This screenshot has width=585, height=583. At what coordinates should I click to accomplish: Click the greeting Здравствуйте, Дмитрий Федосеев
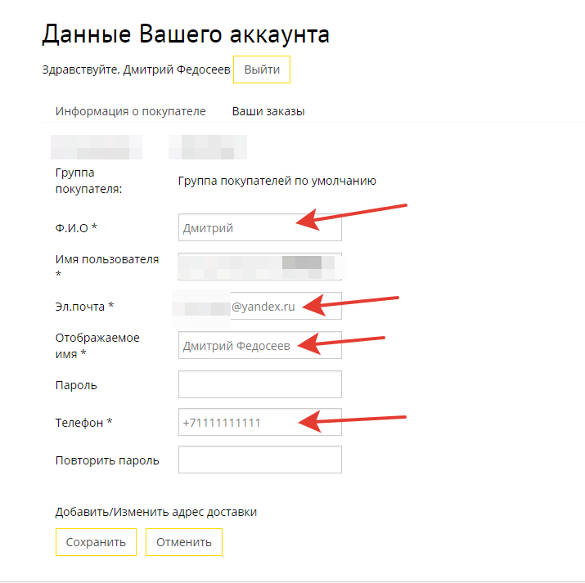pos(136,70)
